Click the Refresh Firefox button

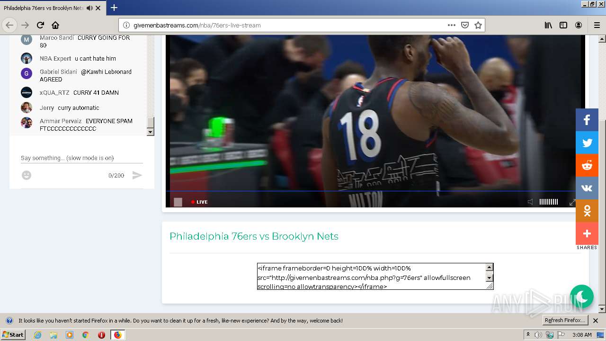[x=565, y=321]
